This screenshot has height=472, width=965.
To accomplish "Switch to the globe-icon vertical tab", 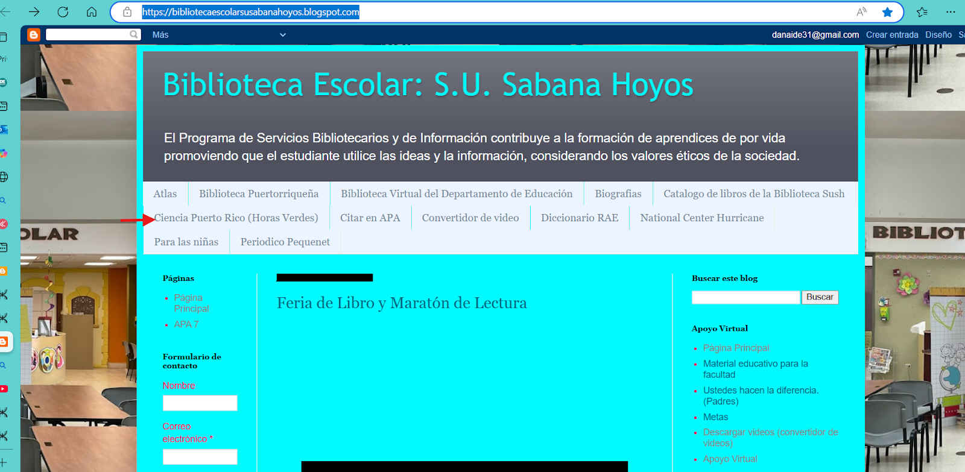I will coord(4,177).
